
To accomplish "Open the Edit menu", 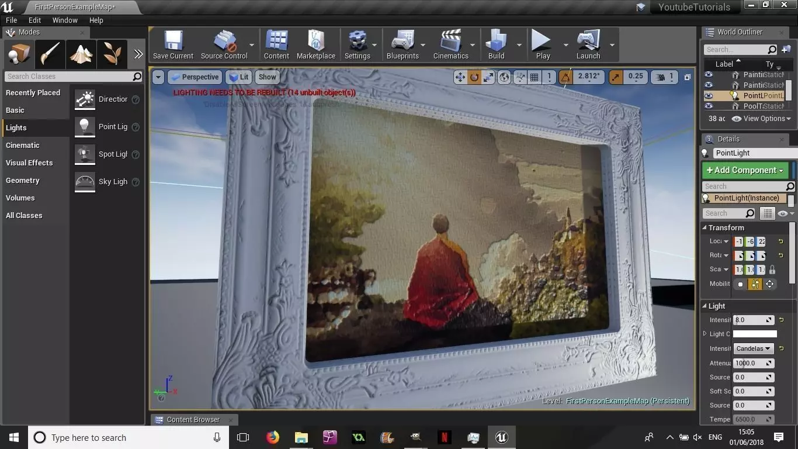I will point(35,20).
